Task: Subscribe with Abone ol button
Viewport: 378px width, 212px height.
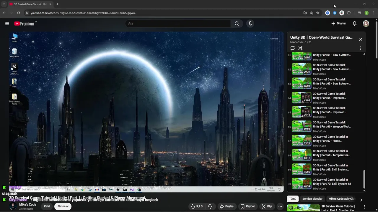Action: [63, 206]
